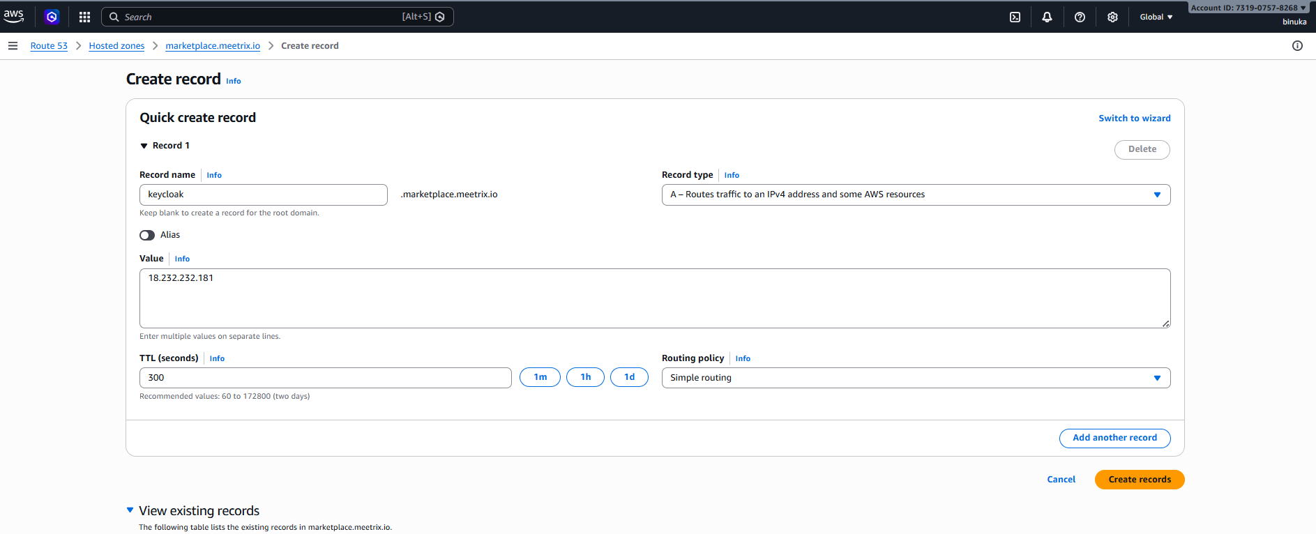The image size is (1316, 534).
Task: Open the settings gear icon
Action: [1112, 17]
